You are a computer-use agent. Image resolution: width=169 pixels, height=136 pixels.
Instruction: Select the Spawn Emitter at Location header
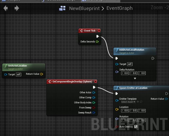(141, 88)
